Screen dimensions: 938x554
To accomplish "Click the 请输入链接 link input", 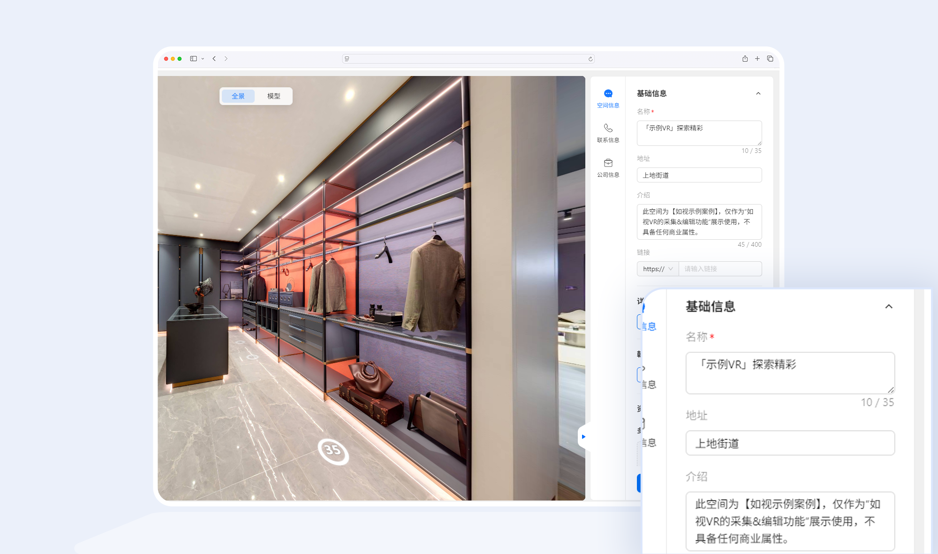I will click(x=720, y=269).
